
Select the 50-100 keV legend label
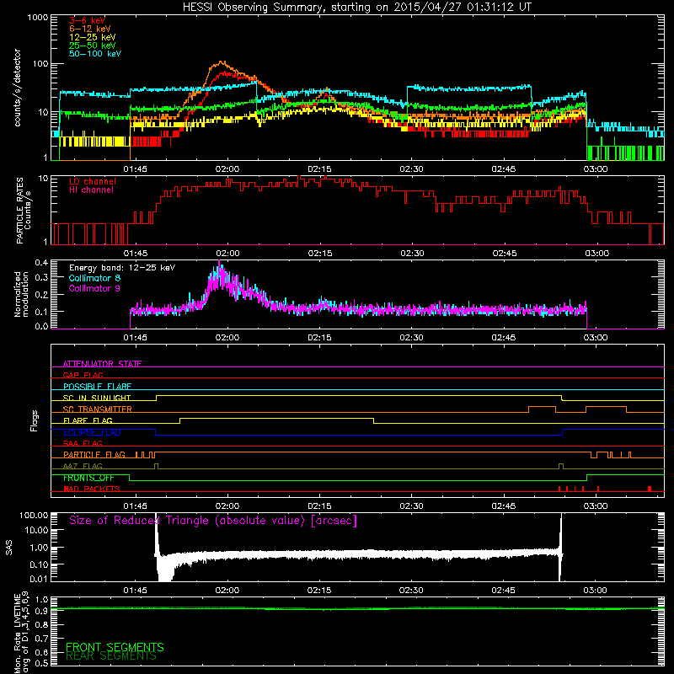coord(95,54)
